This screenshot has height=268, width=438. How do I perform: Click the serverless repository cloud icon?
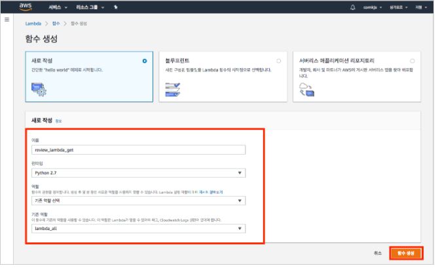pos(306,89)
